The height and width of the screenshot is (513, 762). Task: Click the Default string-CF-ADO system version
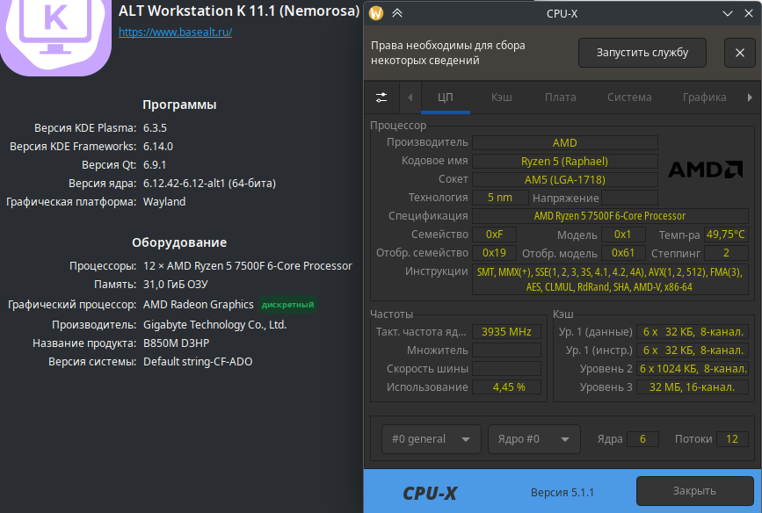[x=198, y=361]
